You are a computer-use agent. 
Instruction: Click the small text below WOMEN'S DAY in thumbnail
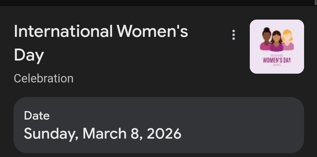pos(277,65)
